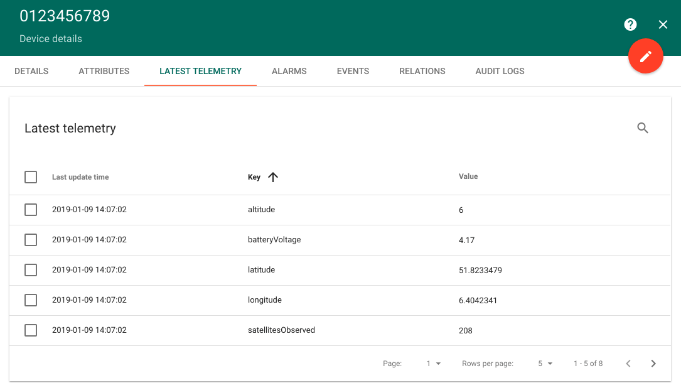The width and height of the screenshot is (681, 383).
Task: Open the Alarms tab
Action: 289,71
